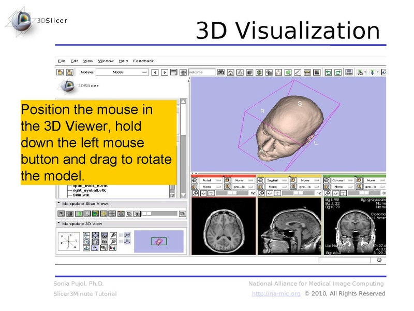
Task: Click the undo icon in the toolbar
Action: (329, 72)
